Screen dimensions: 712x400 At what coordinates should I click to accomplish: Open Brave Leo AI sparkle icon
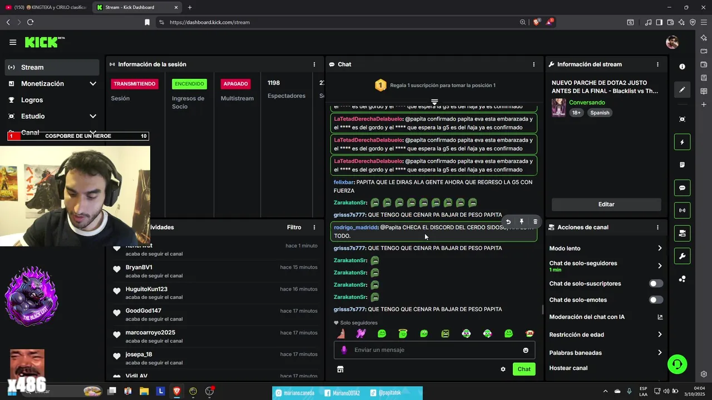coord(681,22)
